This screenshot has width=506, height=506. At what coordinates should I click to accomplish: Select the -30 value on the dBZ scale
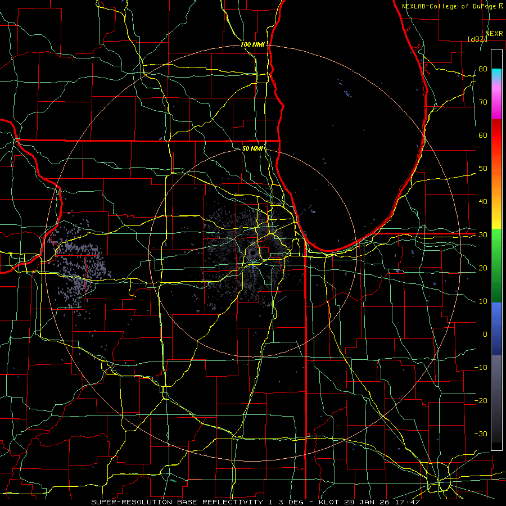tap(481, 434)
